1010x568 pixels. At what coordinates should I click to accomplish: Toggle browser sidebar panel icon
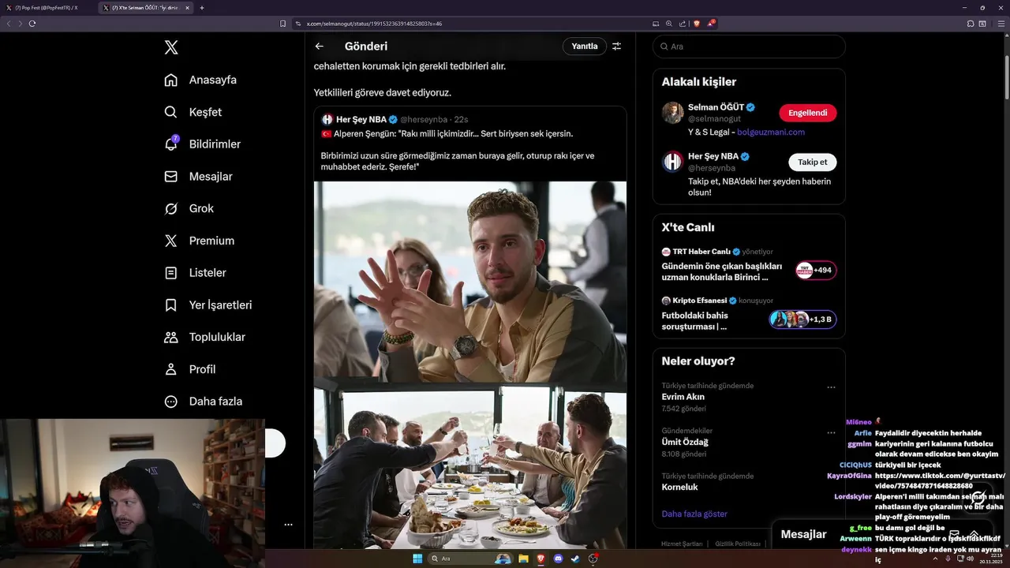pos(983,24)
